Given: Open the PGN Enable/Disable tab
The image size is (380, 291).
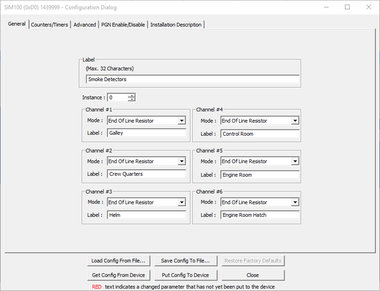Looking at the screenshot, I should click(123, 25).
